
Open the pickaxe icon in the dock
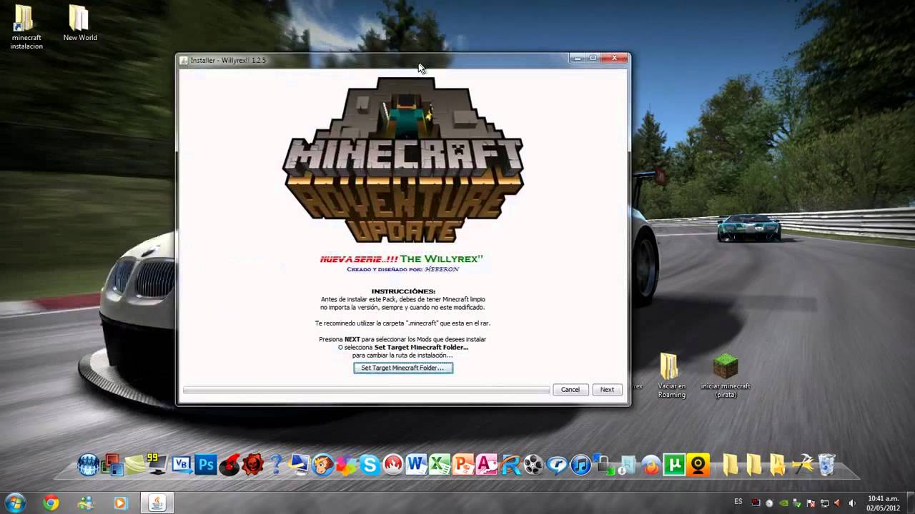(802, 465)
